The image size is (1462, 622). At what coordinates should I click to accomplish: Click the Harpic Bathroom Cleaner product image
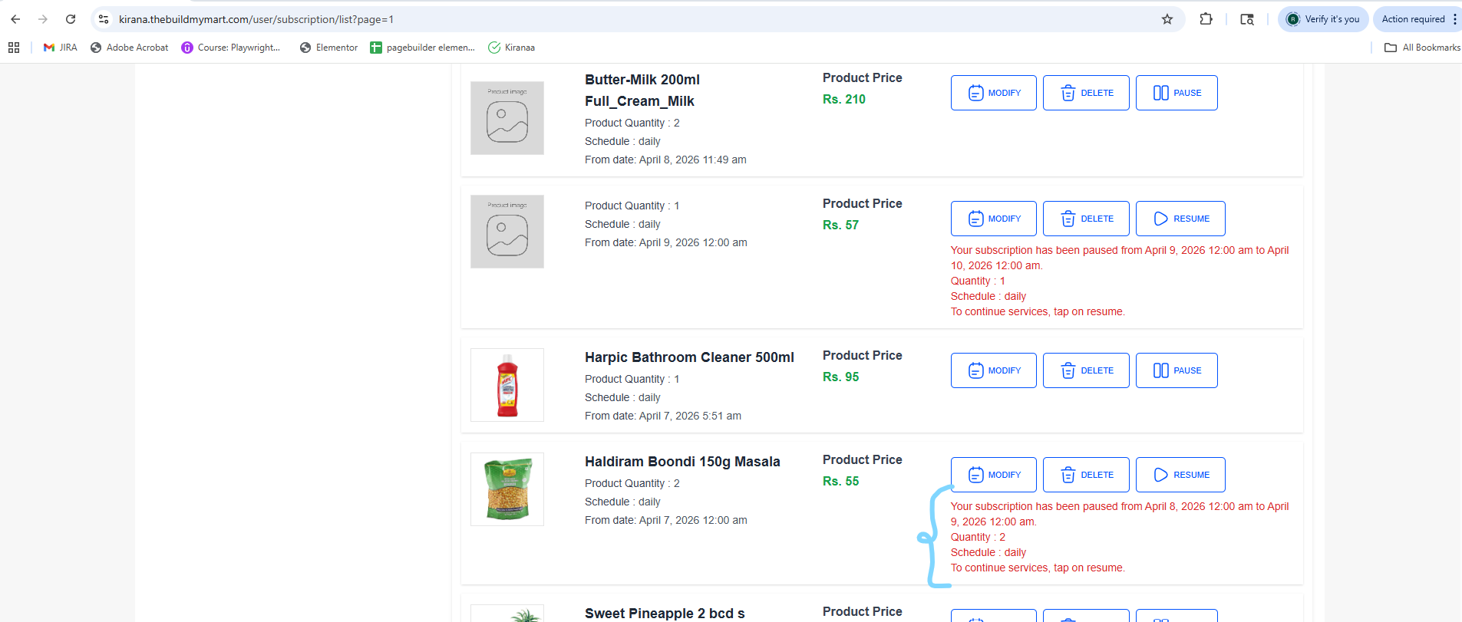pos(507,385)
